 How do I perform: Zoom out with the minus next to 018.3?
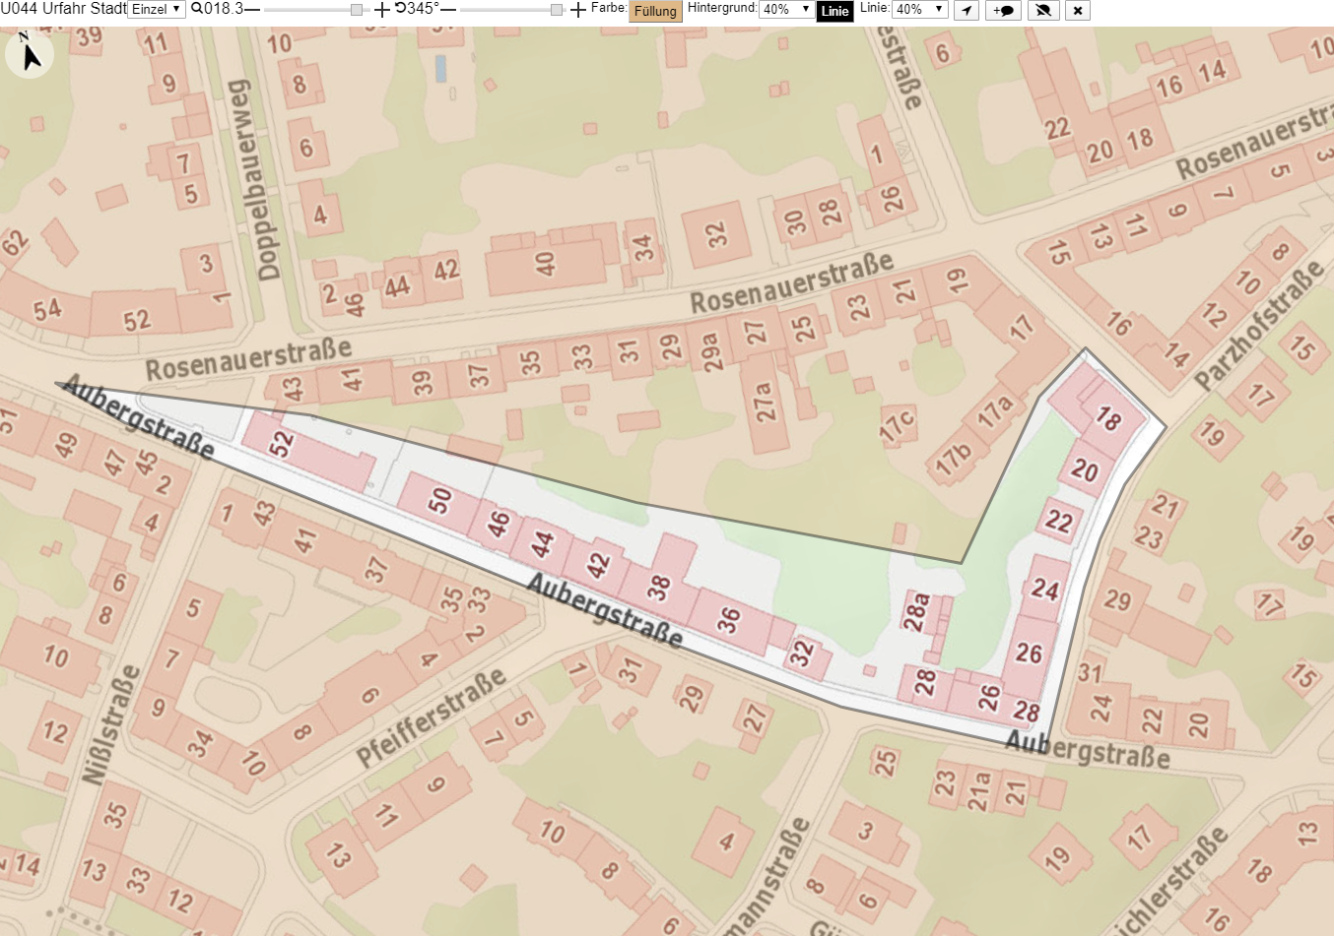tap(252, 10)
